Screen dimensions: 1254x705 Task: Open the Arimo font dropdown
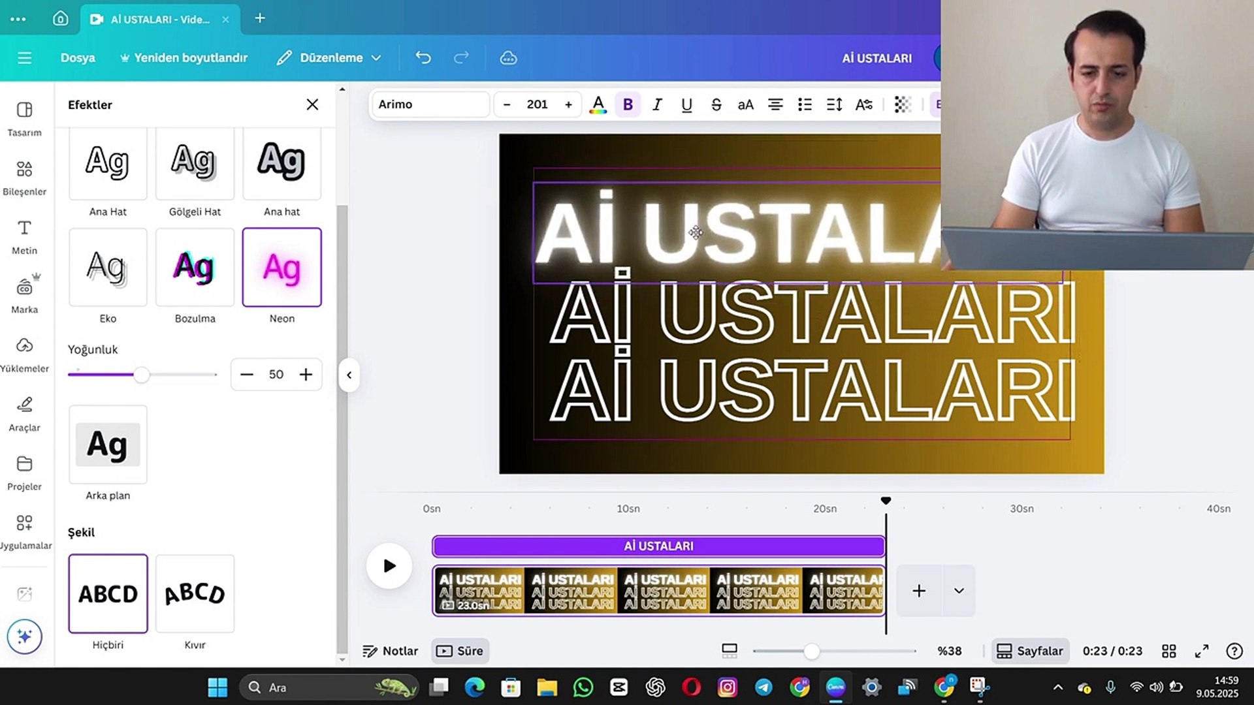tap(430, 104)
